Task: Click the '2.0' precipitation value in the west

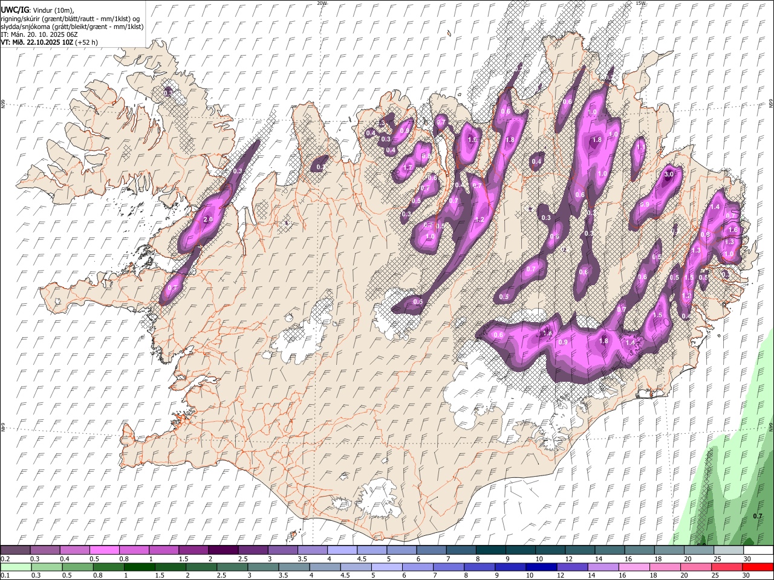Action: 208,219
